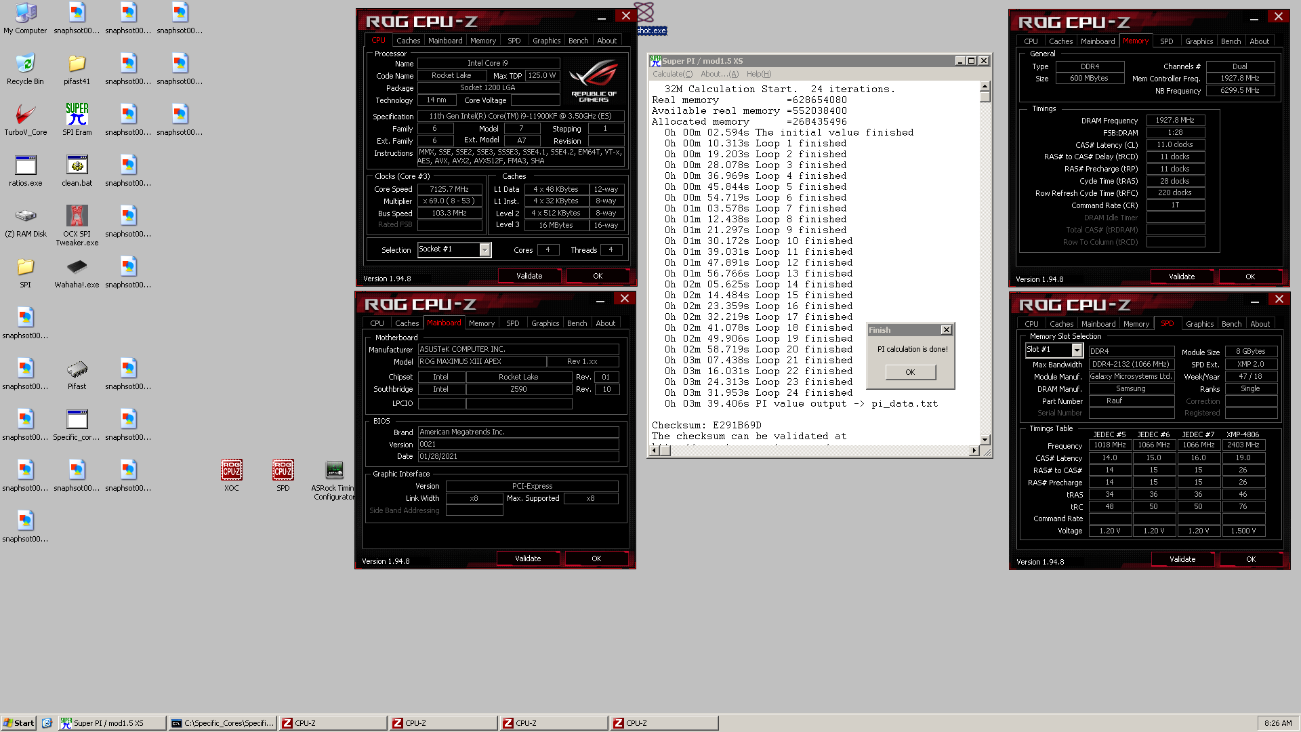Launch the XOC CPU-Z shortcut icon

[231, 475]
